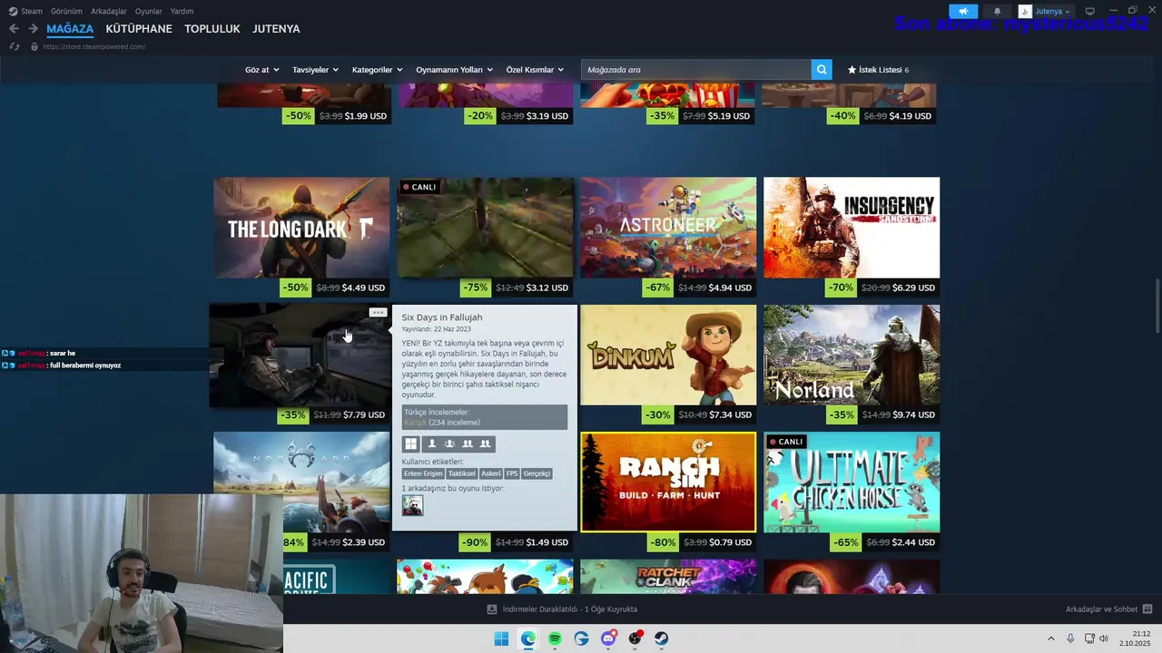Viewport: 1162px width, 653px height.
Task: Open 'Özel Kısımlar' dropdown
Action: tap(535, 70)
